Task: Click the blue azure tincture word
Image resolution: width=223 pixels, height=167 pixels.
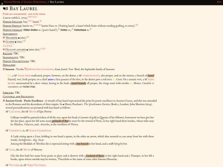Action: point(51,80)
